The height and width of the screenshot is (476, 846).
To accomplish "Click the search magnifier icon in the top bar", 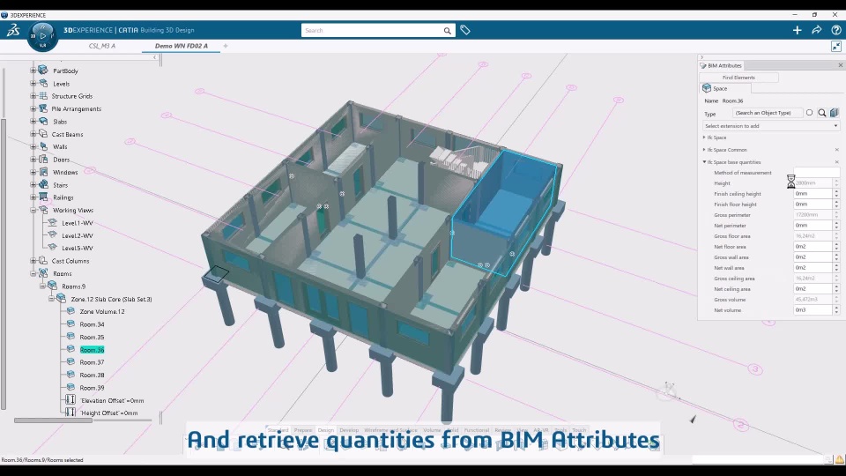I will coord(448,31).
